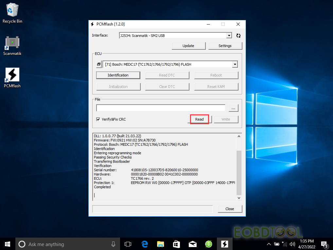Launch Microsoft Edge from the taskbar
Screen dimensions: 333x250
(x=144, y=244)
